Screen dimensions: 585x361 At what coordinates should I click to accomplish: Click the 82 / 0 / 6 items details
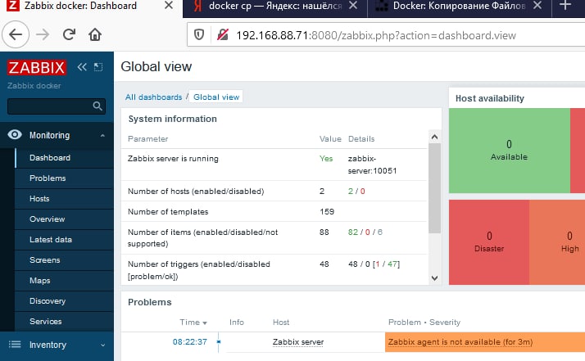pos(365,232)
